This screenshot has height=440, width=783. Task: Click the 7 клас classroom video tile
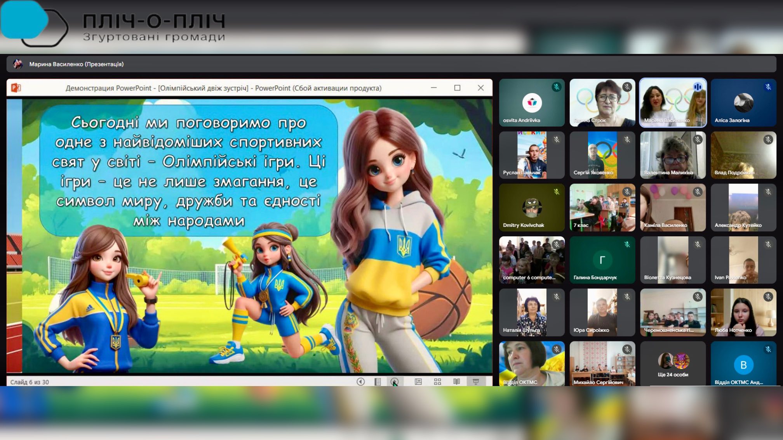coord(602,207)
